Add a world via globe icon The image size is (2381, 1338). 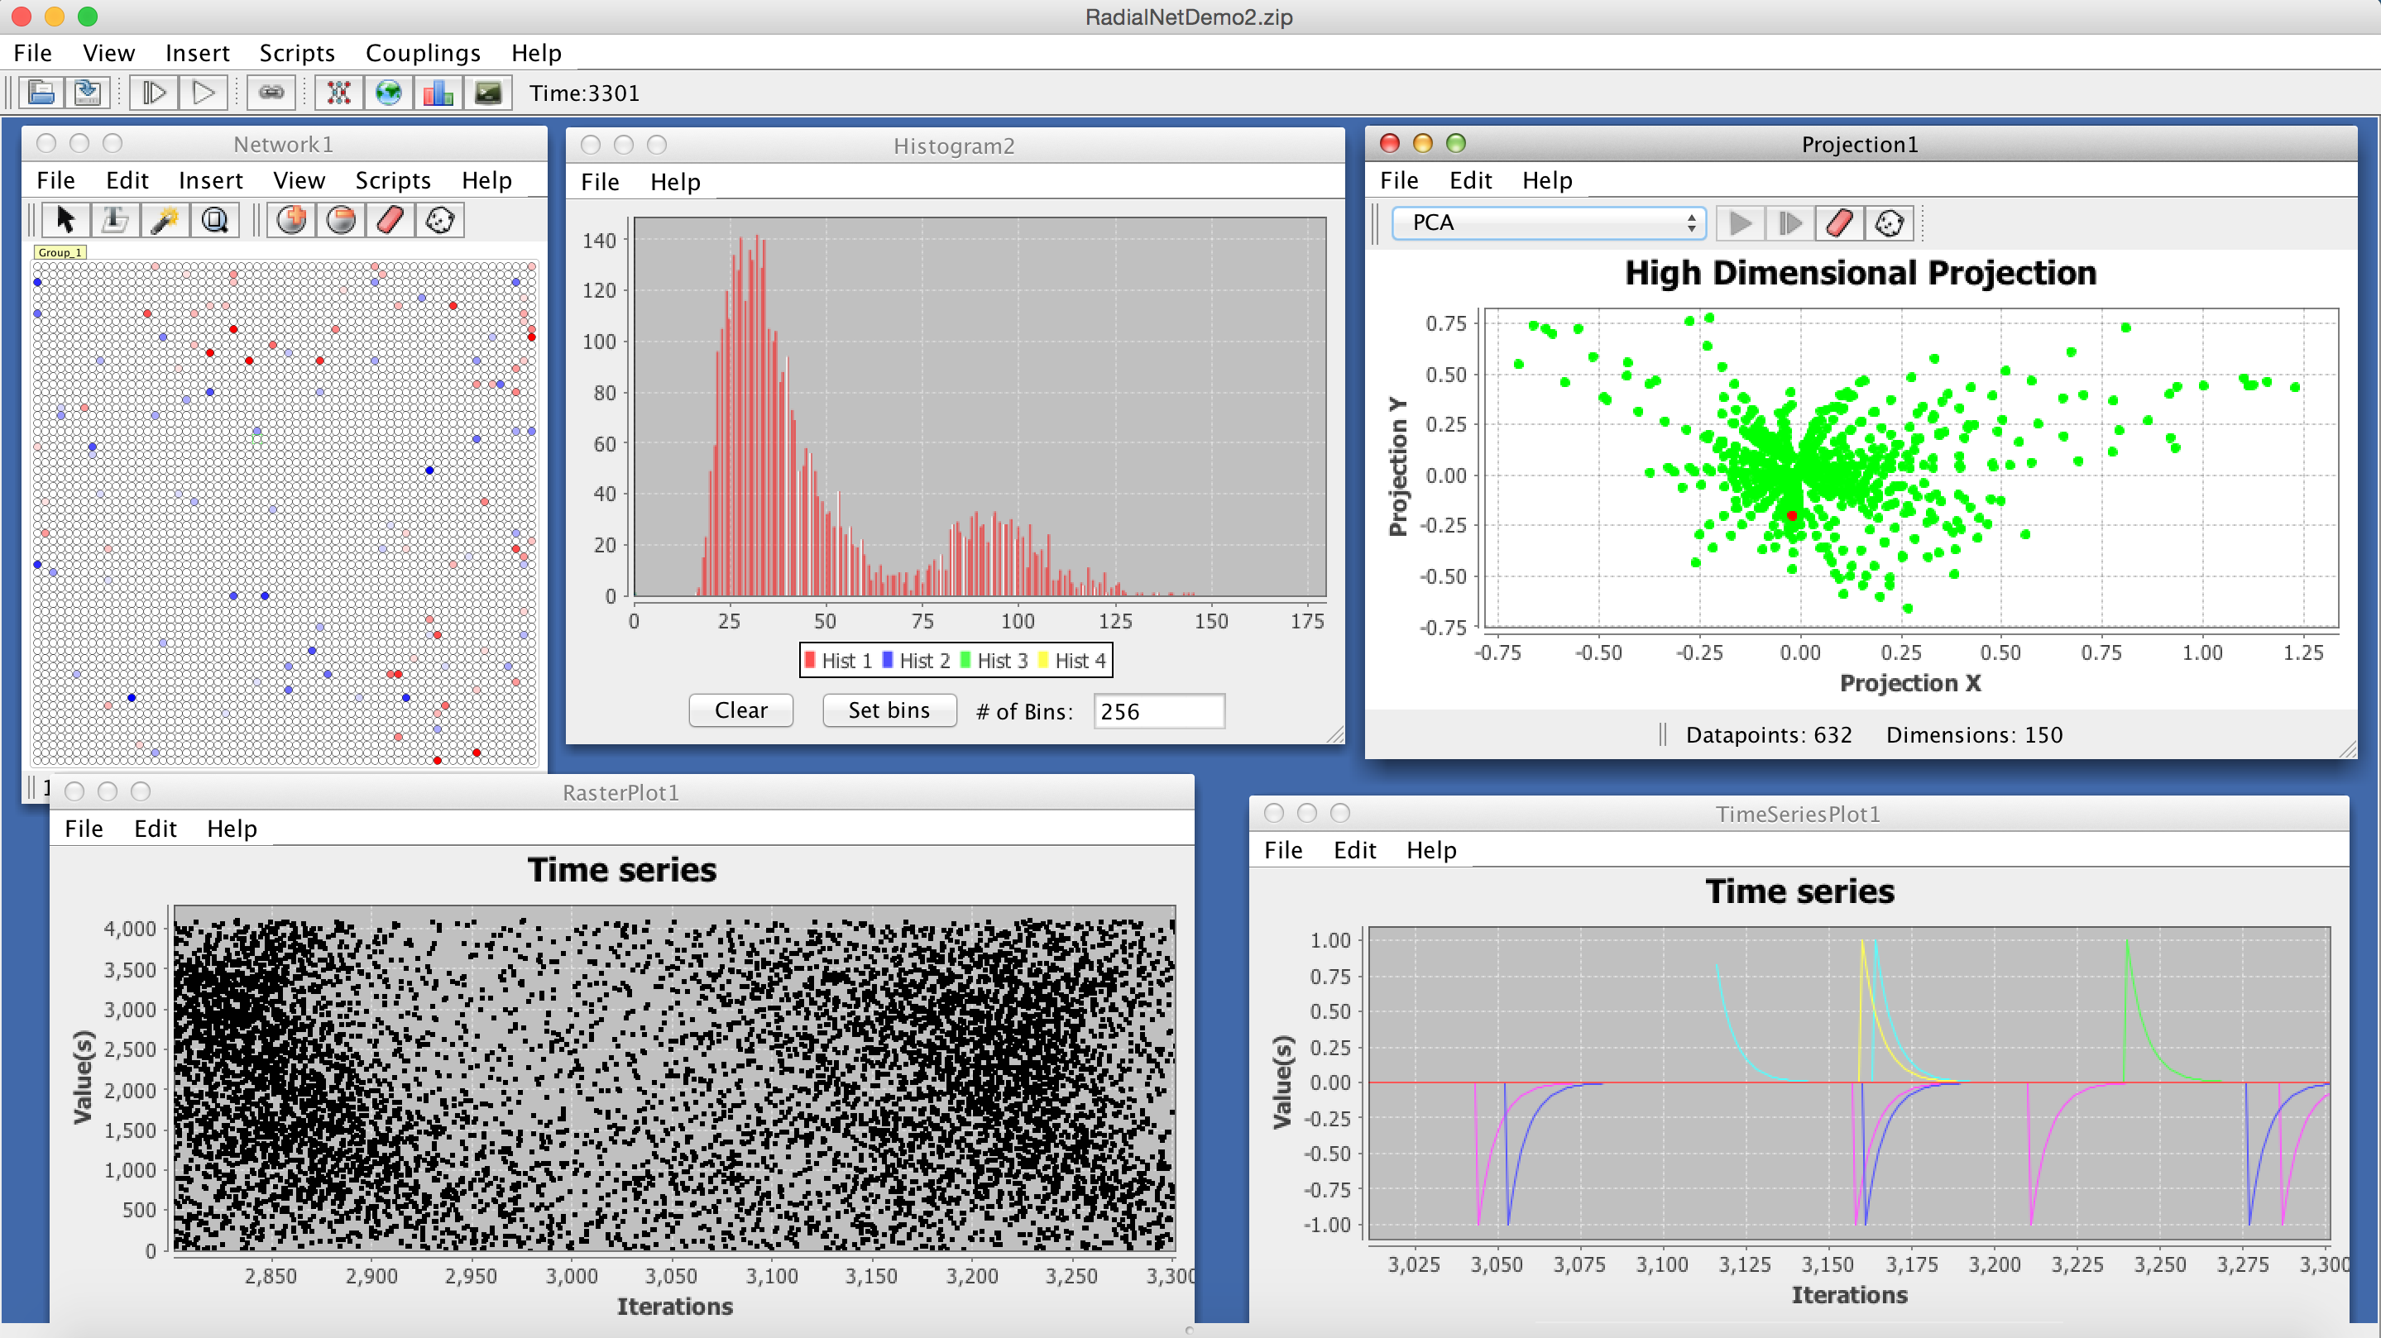point(388,93)
